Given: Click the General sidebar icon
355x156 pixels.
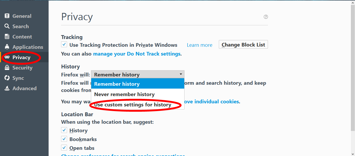Looking at the screenshot, I should click(x=7, y=16).
